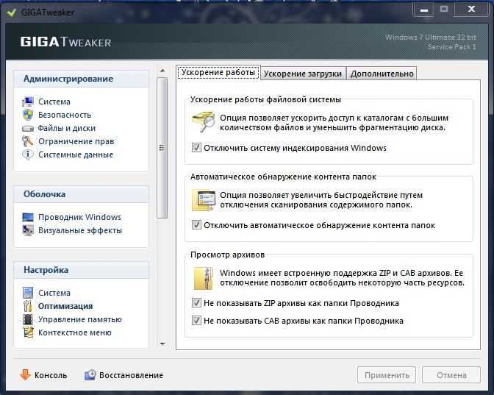The image size is (494, 395).
Task: Click the Ограничение прав keys icon
Action: pyautogui.click(x=28, y=141)
